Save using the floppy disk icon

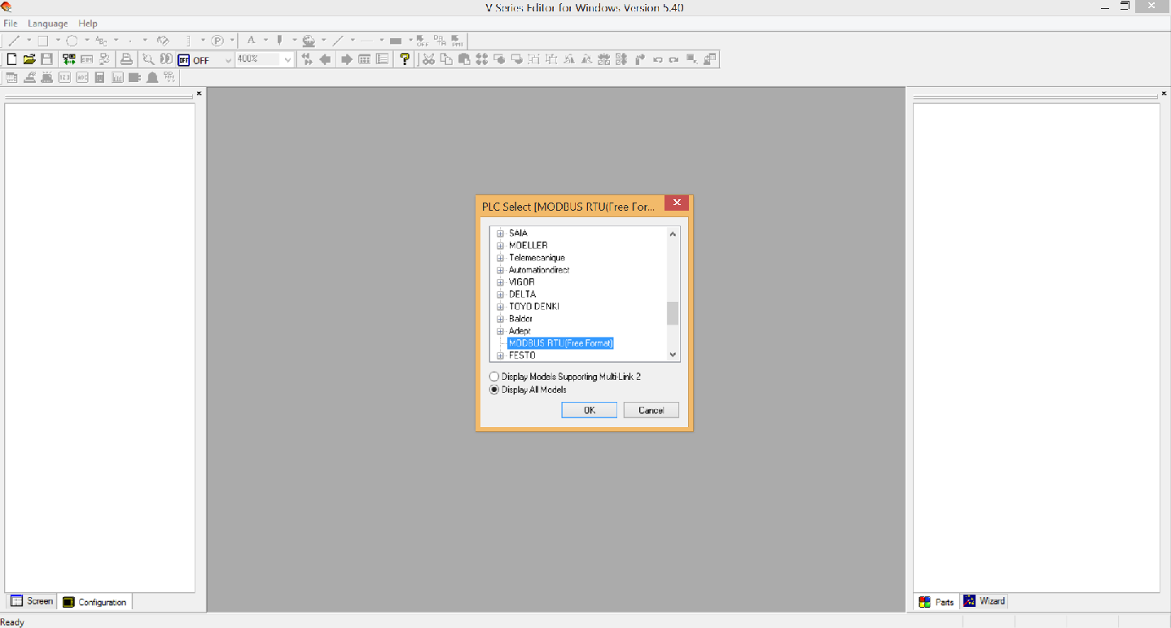coord(46,59)
